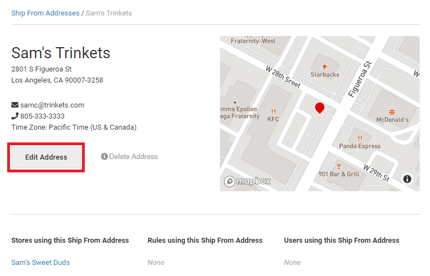Click the phone handset icon

click(15, 116)
